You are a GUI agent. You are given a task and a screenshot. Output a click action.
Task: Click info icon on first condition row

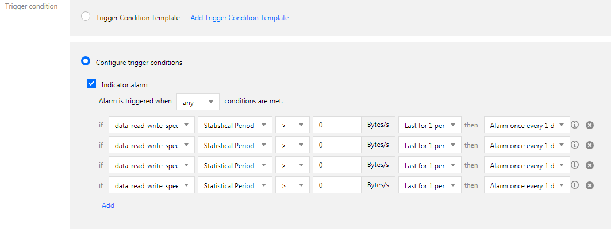pos(574,125)
